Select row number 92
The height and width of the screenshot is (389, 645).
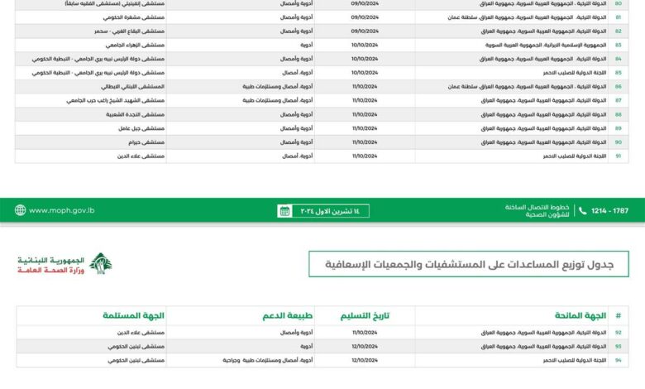pos(619,333)
